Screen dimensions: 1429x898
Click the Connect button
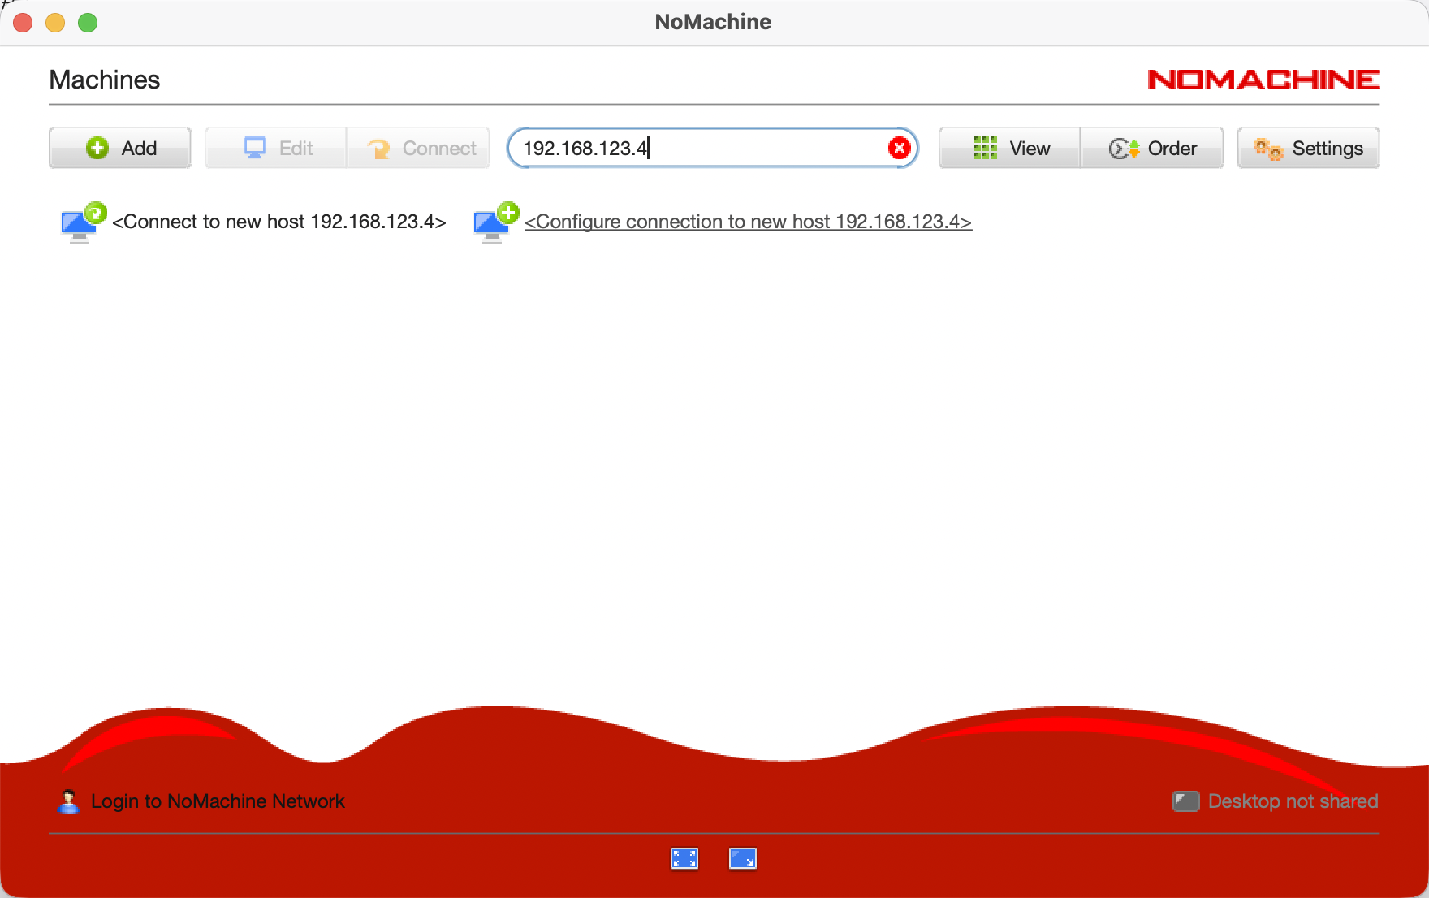419,148
